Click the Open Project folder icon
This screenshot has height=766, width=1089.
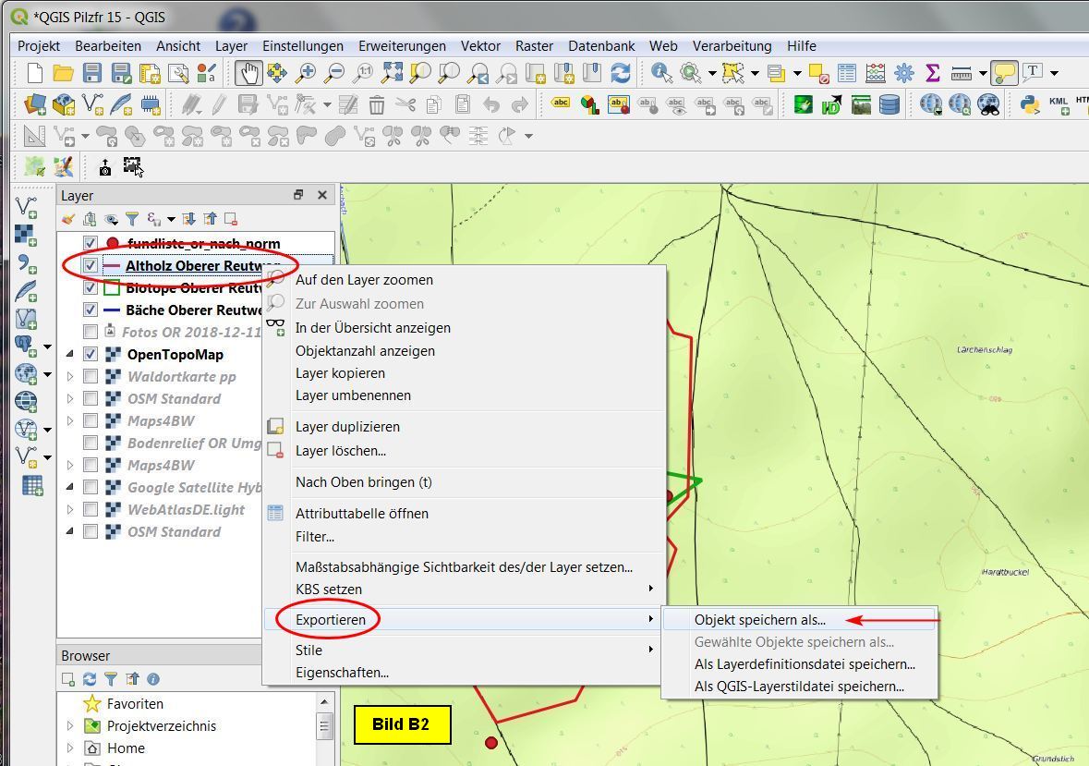click(x=63, y=73)
